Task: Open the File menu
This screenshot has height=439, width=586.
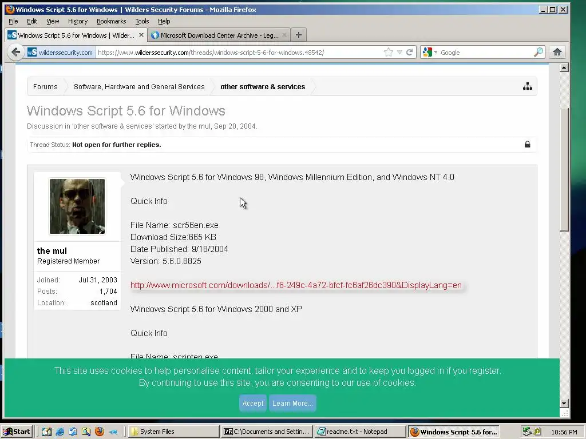Action: (13, 21)
